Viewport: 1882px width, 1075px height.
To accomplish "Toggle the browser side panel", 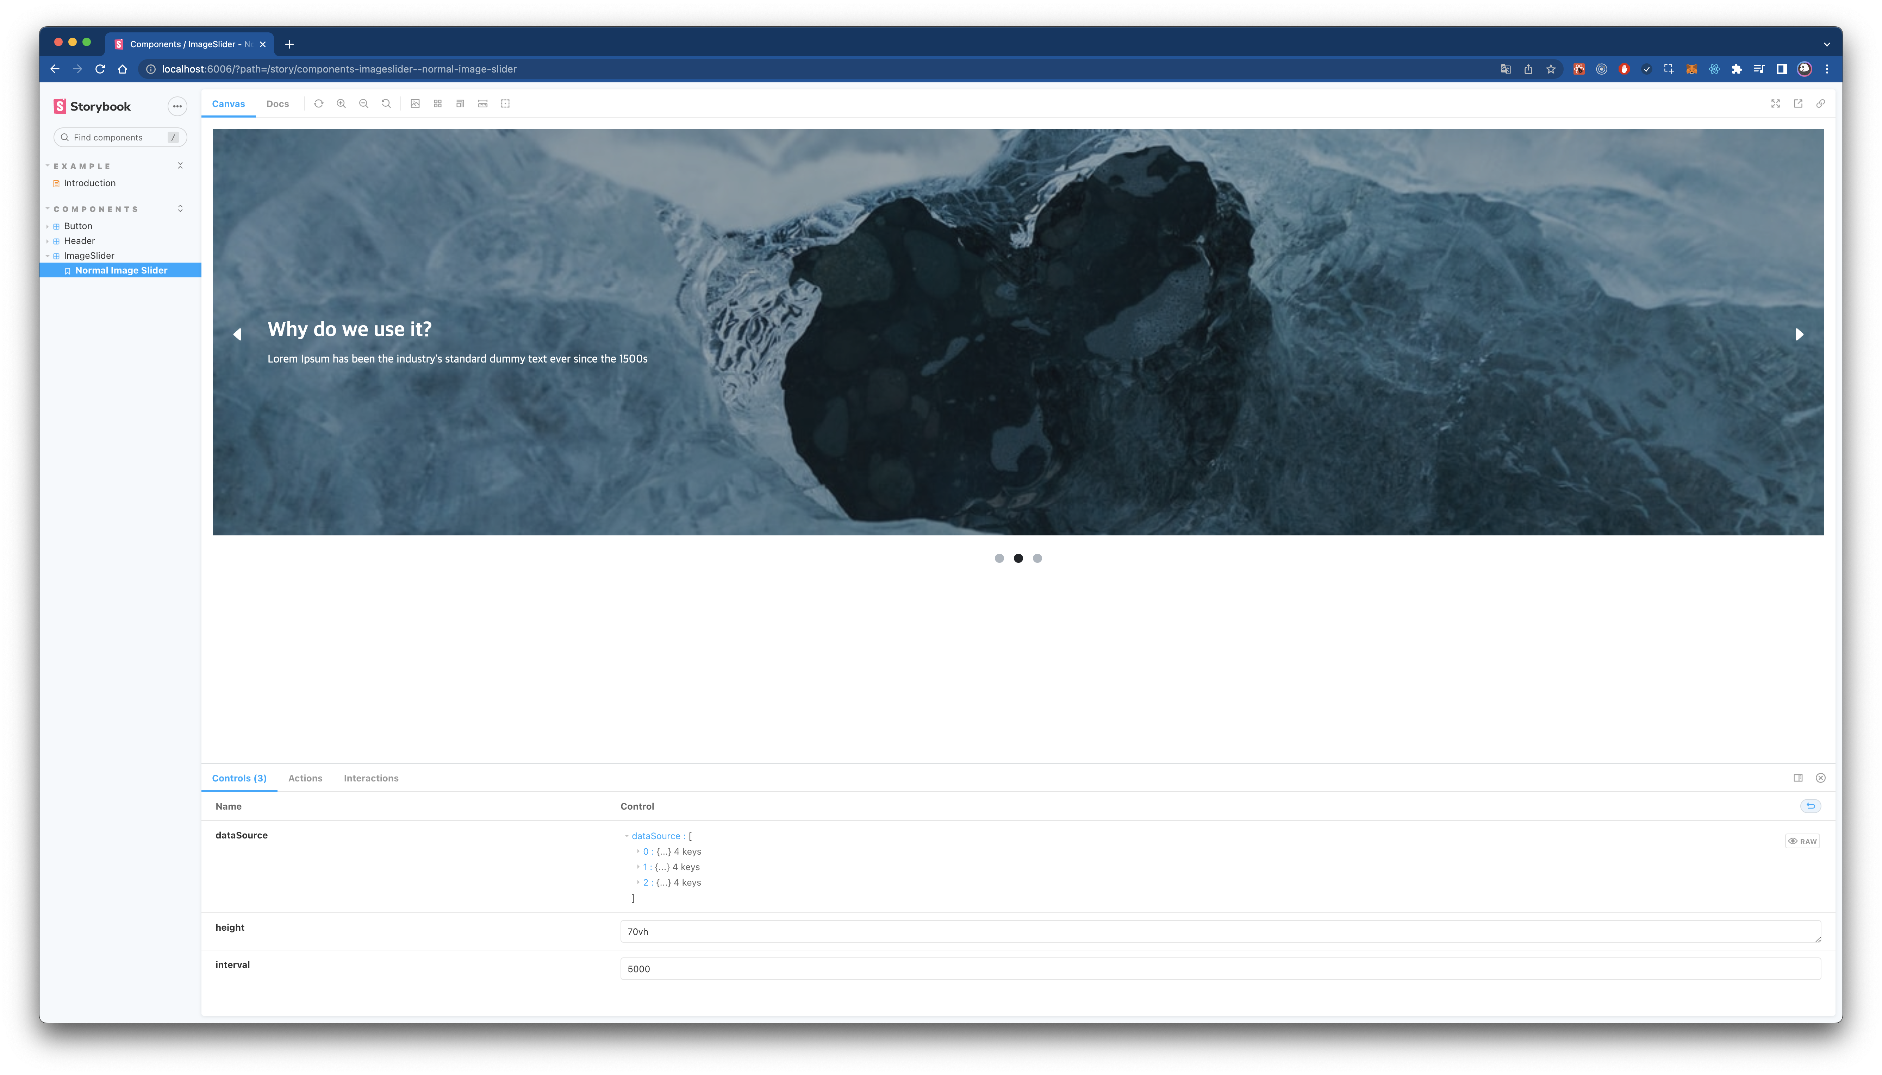I will point(1782,69).
